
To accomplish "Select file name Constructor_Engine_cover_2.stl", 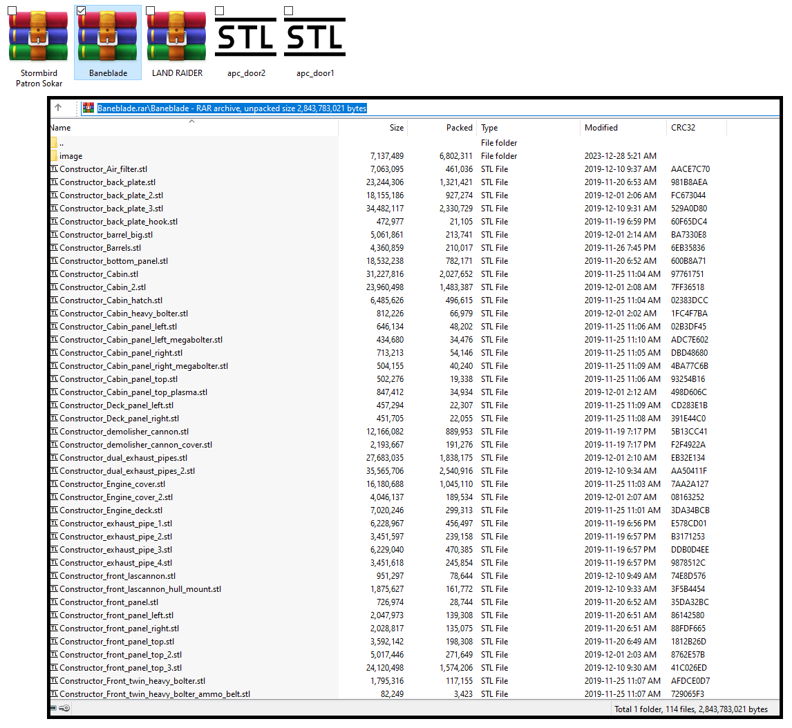I will (116, 497).
